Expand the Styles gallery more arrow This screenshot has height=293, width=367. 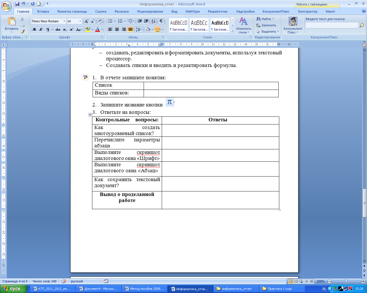[233, 31]
